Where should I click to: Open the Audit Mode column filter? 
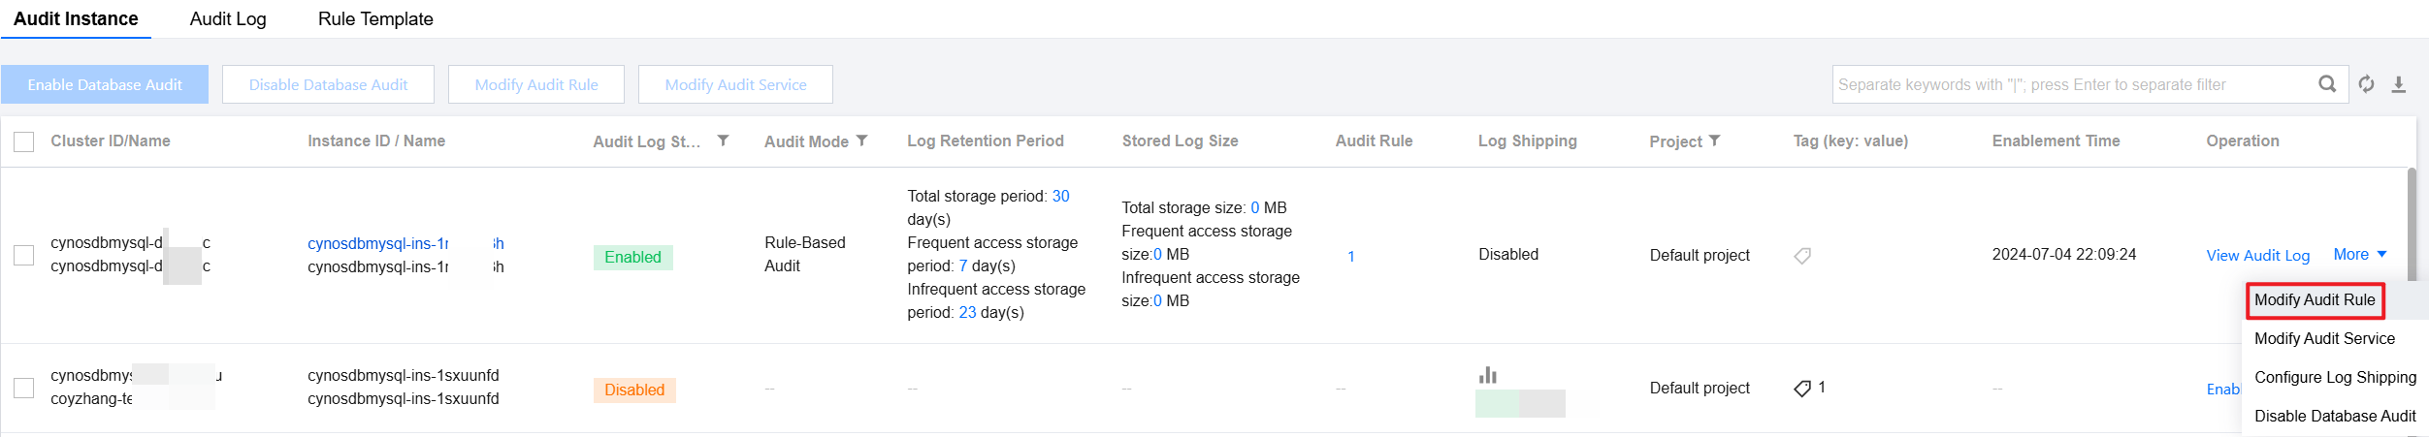[x=861, y=140]
